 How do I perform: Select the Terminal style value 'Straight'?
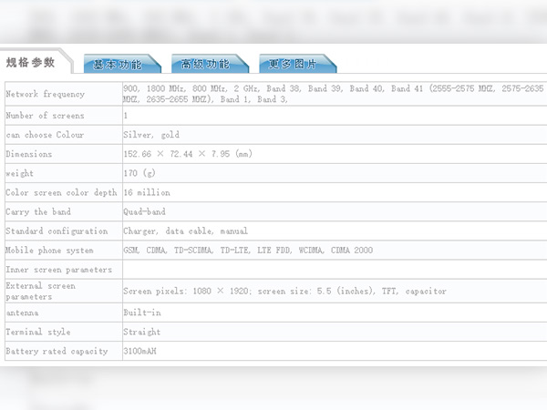tap(141, 332)
